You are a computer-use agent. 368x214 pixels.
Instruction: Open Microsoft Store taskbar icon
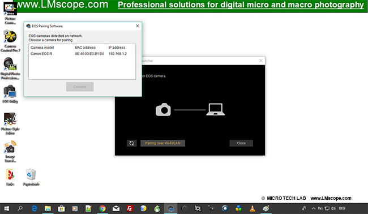click(x=62, y=208)
